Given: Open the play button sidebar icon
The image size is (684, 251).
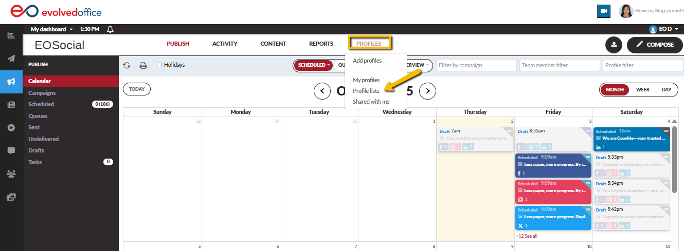Looking at the screenshot, I should pyautogui.click(x=11, y=127).
